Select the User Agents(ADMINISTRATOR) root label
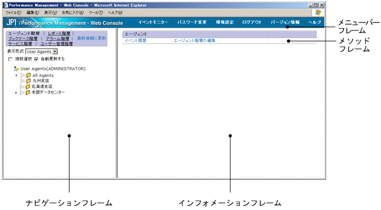This screenshot has height=210, width=381. (x=53, y=69)
